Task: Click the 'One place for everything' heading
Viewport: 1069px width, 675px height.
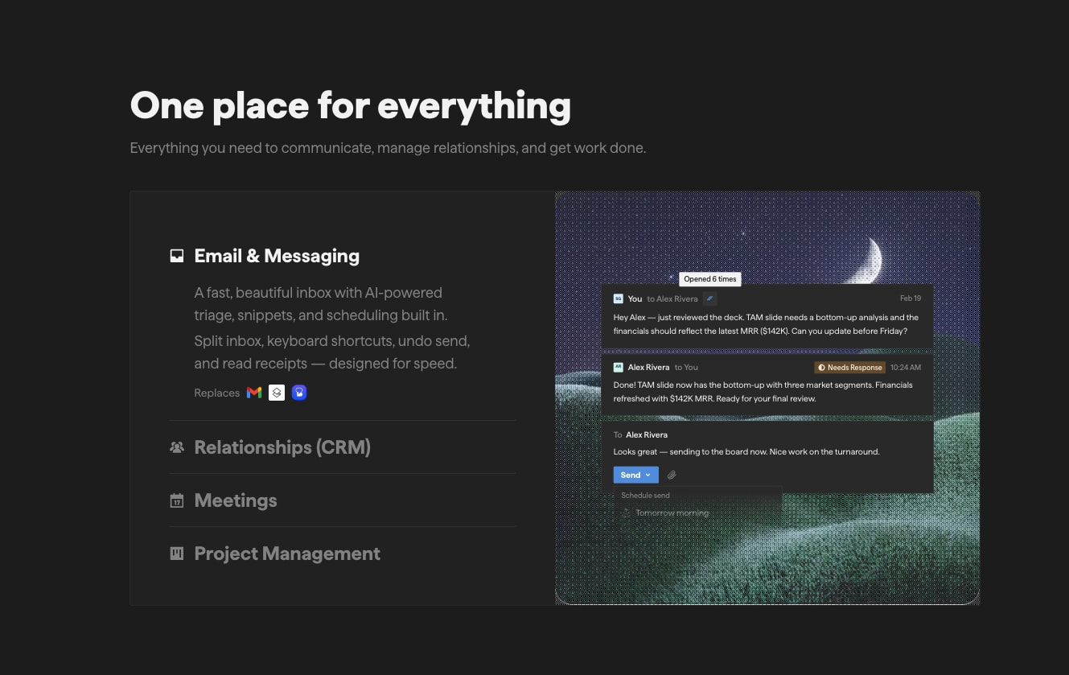Action: [351, 105]
